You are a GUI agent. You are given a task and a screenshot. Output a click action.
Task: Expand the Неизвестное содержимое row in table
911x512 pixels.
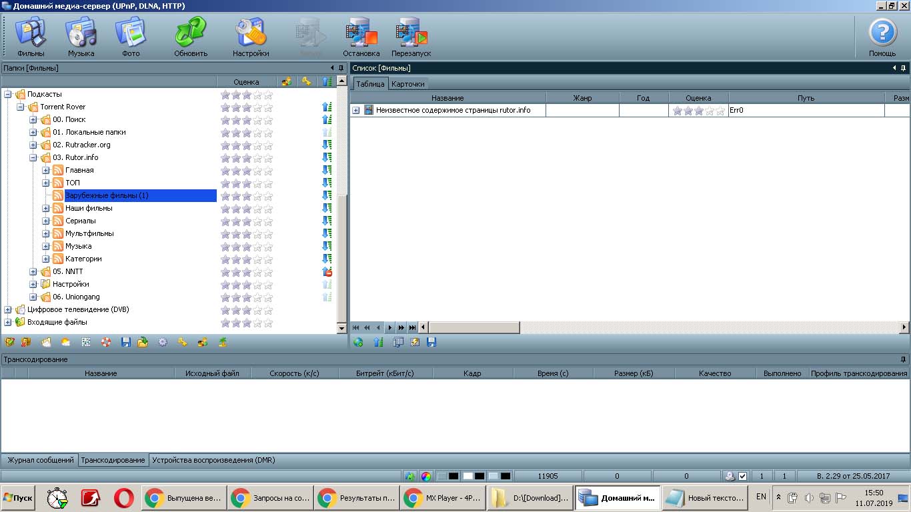point(356,111)
